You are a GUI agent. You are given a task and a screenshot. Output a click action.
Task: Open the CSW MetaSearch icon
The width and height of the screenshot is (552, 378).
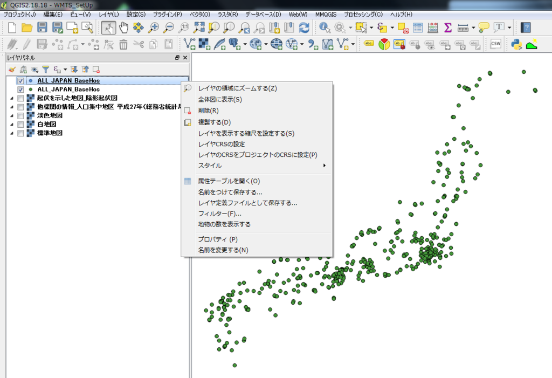[x=496, y=44]
